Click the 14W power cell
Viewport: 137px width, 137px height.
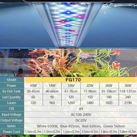52,85
